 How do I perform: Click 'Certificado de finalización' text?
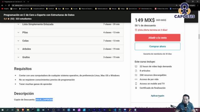[152, 88]
